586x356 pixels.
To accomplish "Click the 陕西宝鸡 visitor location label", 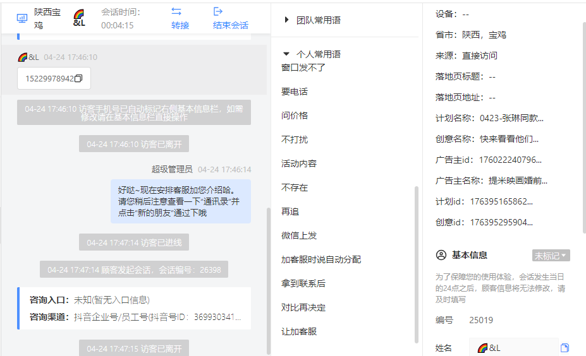I will [x=47, y=19].
